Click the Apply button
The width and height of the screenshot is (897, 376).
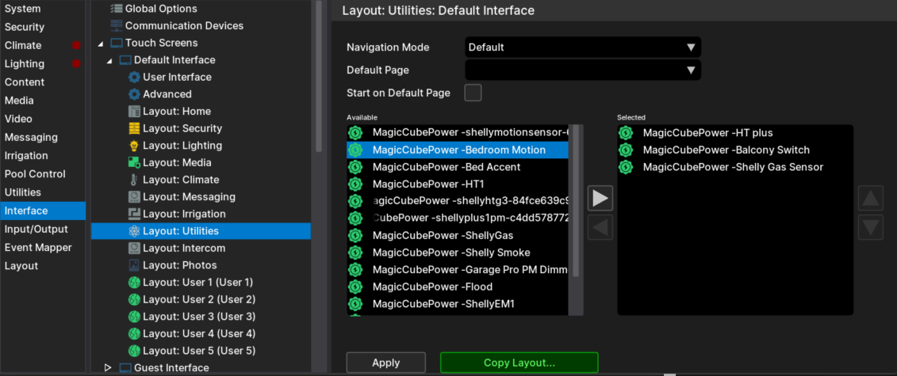(386, 363)
